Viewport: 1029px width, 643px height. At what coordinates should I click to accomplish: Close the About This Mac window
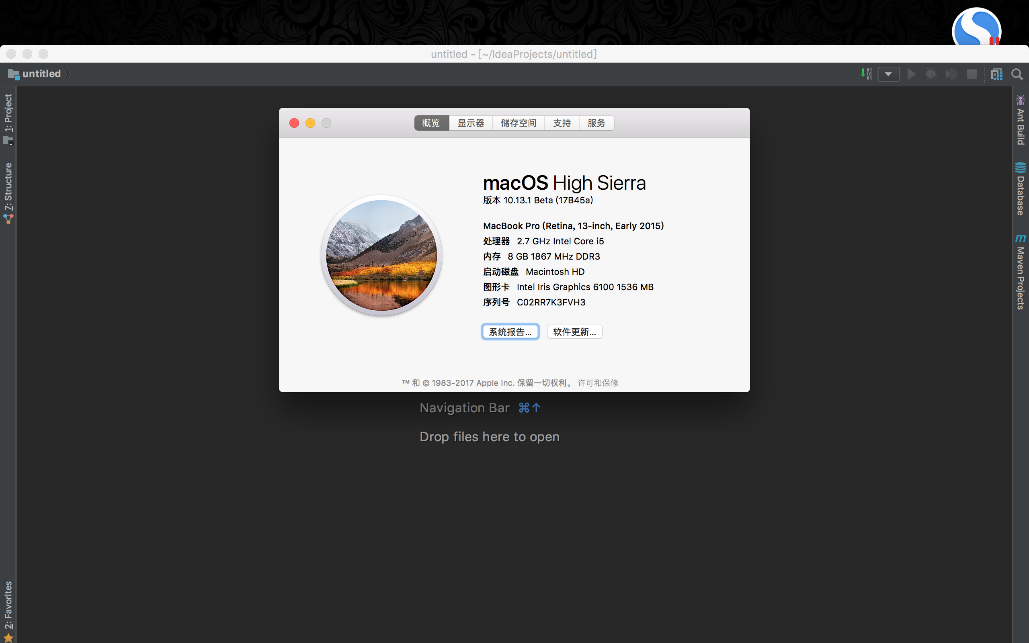pyautogui.click(x=294, y=123)
